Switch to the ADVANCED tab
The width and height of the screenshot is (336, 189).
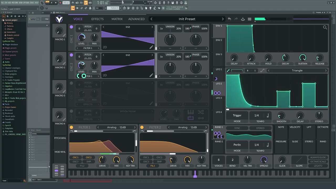(136, 19)
